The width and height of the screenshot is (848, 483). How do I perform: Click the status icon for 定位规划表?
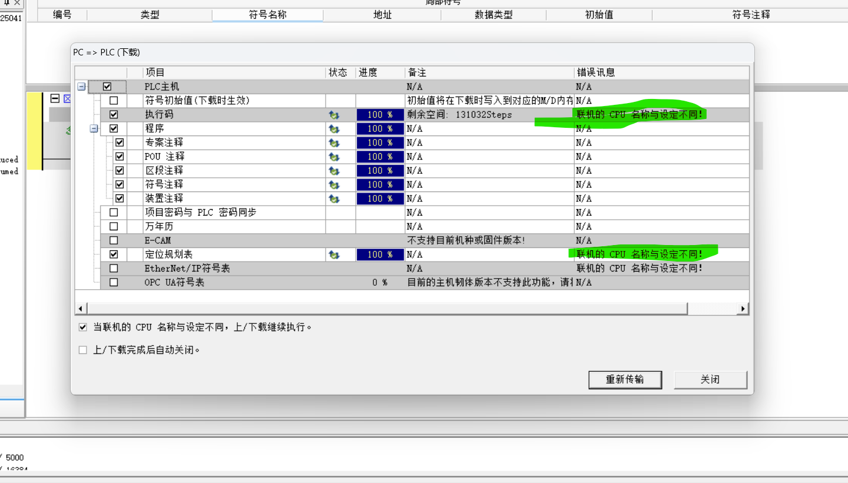334,255
